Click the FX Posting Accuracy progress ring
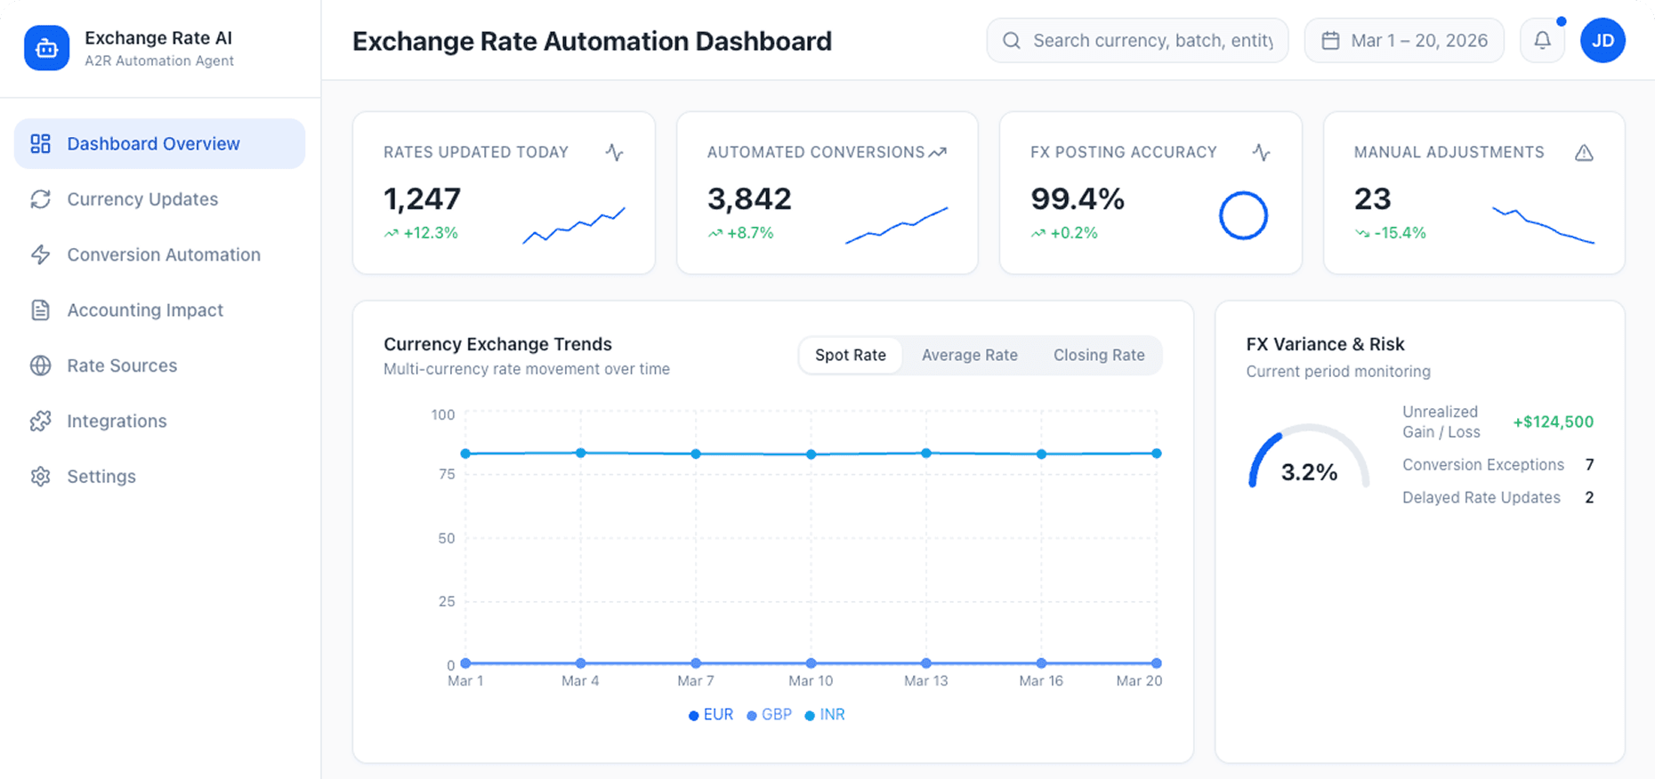This screenshot has width=1655, height=779. pyautogui.click(x=1243, y=215)
